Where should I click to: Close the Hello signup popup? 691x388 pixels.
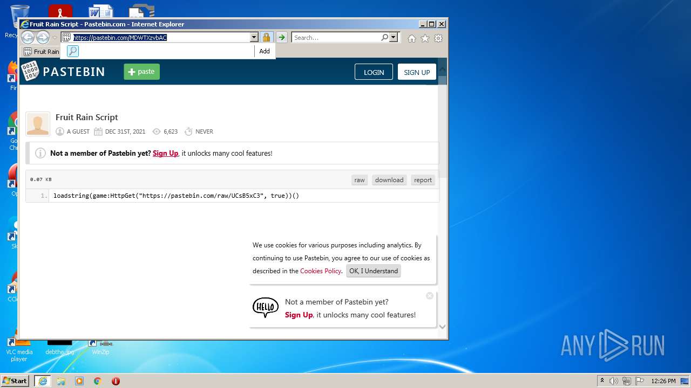(430, 296)
